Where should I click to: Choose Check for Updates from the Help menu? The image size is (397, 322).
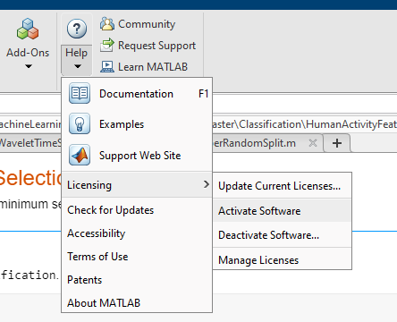[x=137, y=210]
